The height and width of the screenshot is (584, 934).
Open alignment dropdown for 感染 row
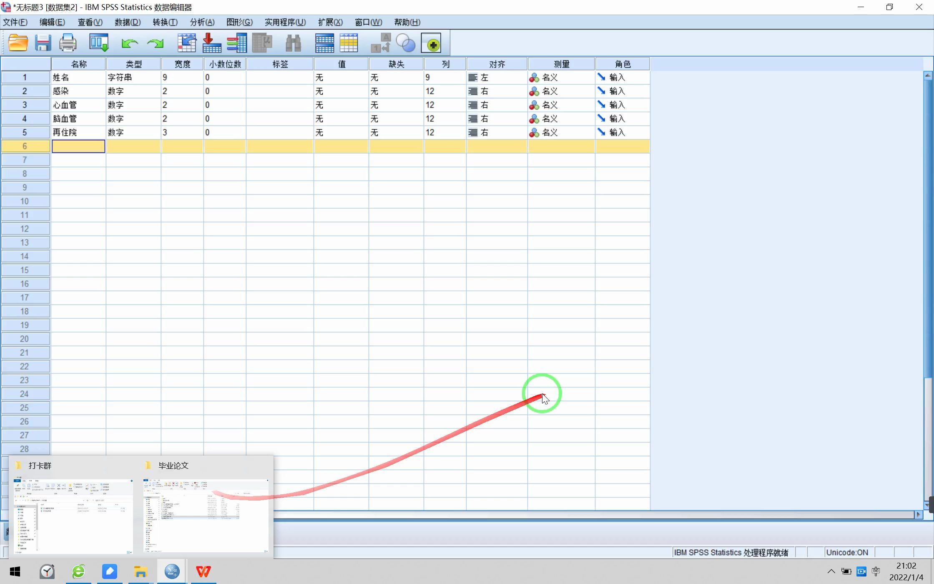point(497,91)
